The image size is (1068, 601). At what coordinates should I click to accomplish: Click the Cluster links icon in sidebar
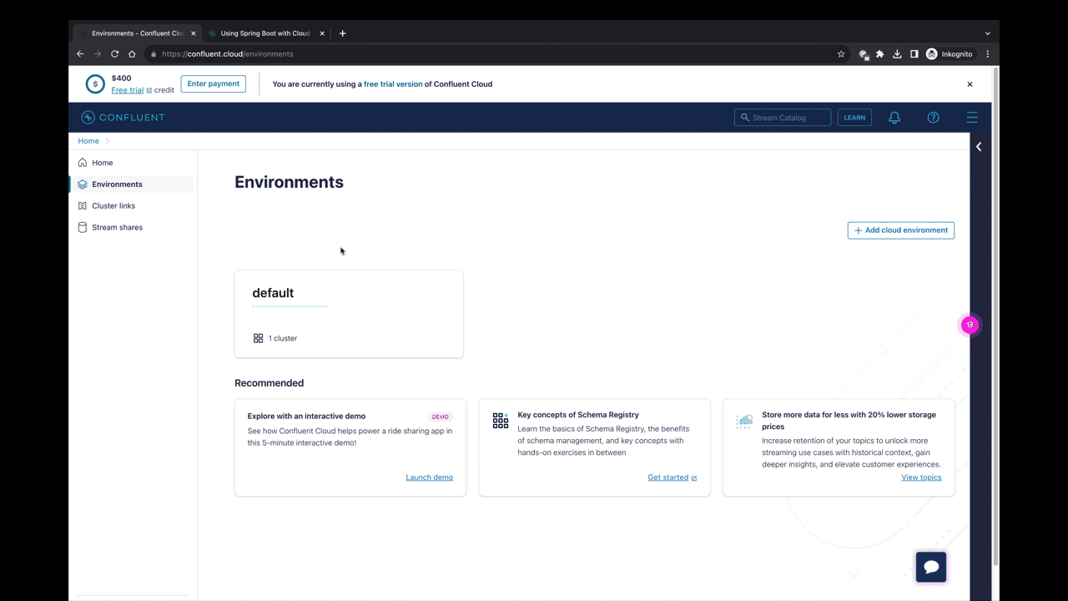(x=83, y=205)
